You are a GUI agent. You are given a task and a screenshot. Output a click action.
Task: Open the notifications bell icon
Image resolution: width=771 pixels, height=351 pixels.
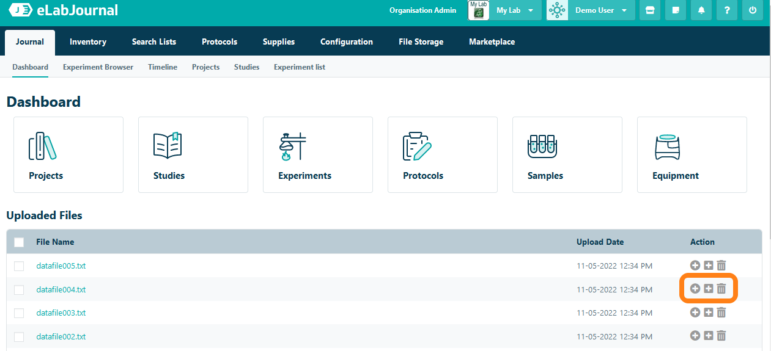pyautogui.click(x=701, y=10)
